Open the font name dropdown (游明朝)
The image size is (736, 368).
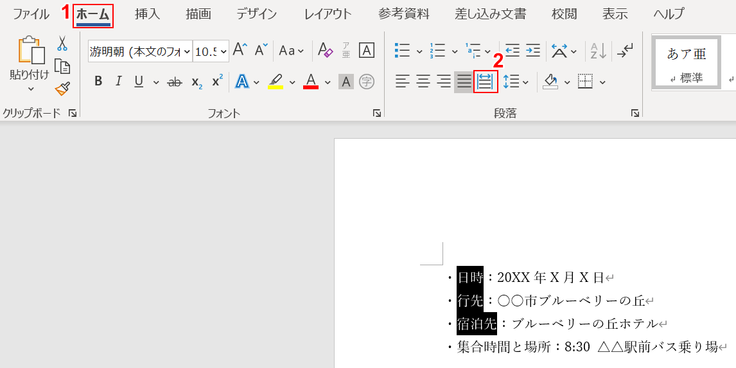pyautogui.click(x=187, y=51)
